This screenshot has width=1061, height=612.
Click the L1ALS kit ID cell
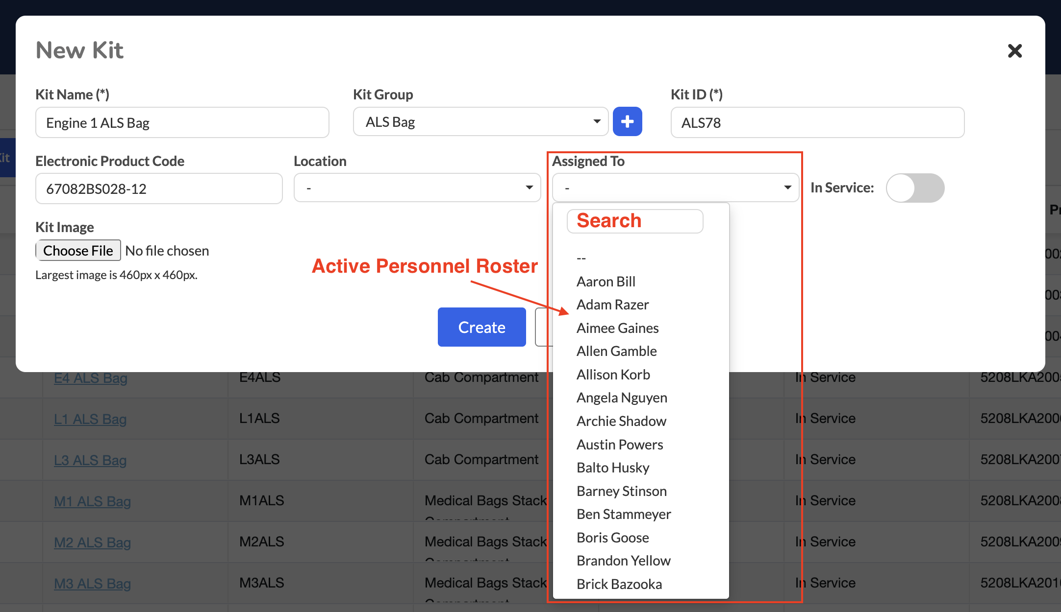point(321,419)
